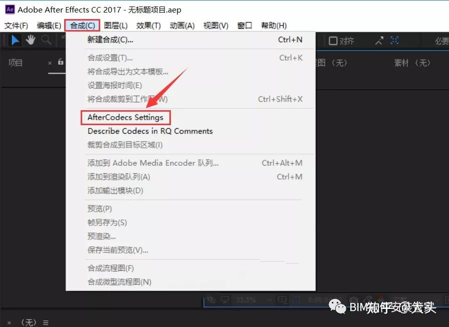
Task: Open the 帮助 menu
Action: coord(273,25)
